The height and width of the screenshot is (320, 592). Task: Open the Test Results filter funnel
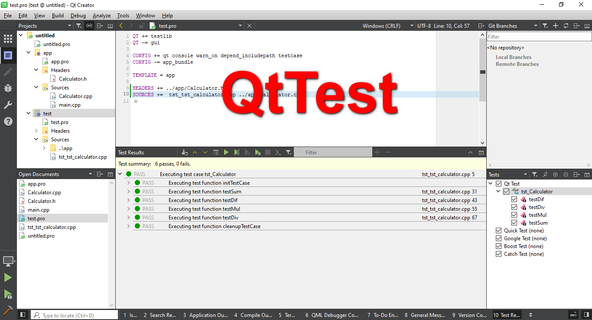tap(288, 152)
